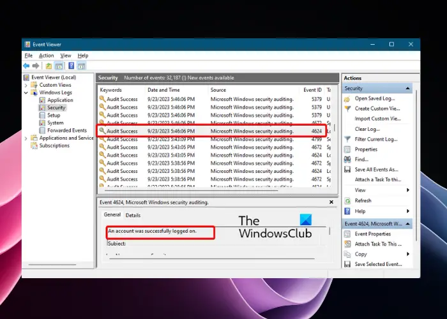Click the event list vertical scrollbar thumb

click(x=335, y=128)
